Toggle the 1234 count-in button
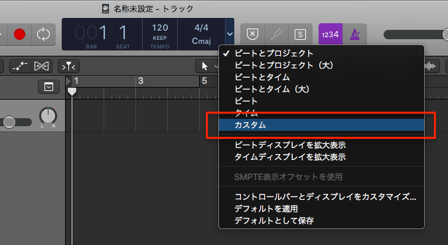The width and height of the screenshot is (448, 245). [331, 35]
